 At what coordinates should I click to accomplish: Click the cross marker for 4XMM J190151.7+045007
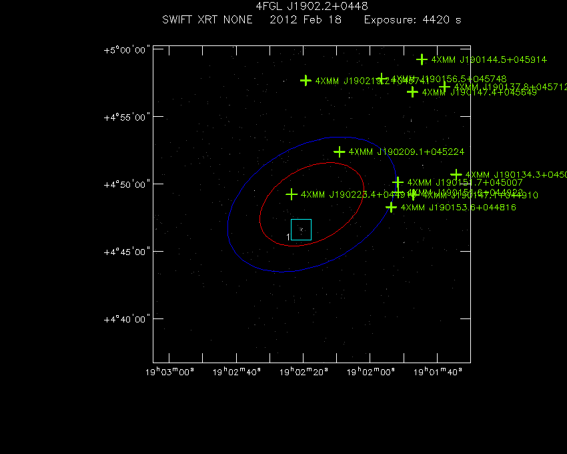398,182
